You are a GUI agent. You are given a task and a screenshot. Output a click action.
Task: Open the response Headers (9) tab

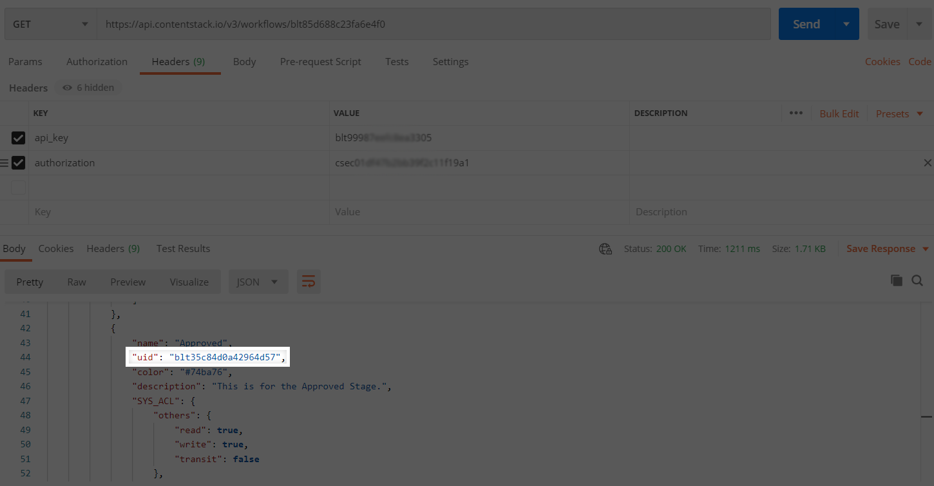[x=113, y=249]
